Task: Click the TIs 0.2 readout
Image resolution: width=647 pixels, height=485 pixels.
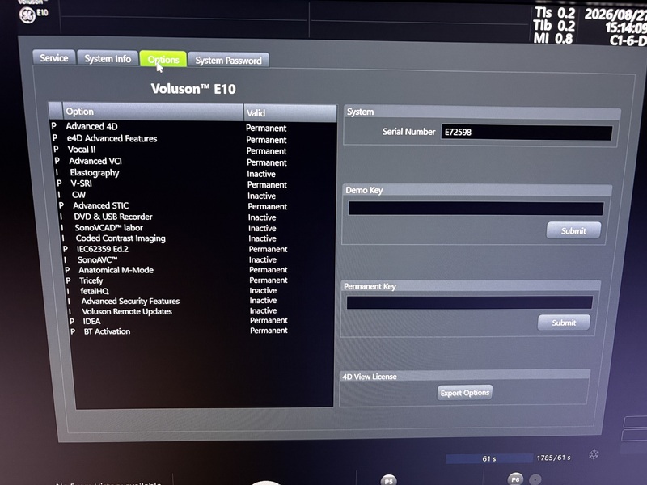Action: point(555,13)
